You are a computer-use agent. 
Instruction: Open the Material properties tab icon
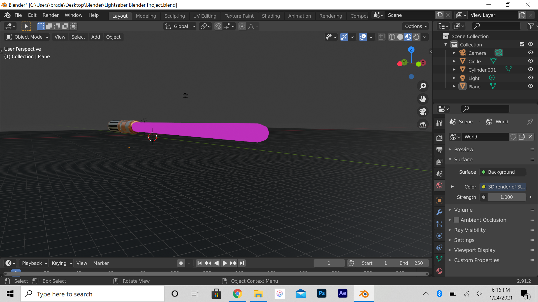[x=439, y=271]
